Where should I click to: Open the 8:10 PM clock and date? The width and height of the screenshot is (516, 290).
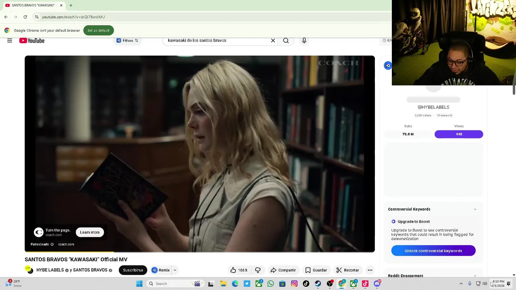498,284
